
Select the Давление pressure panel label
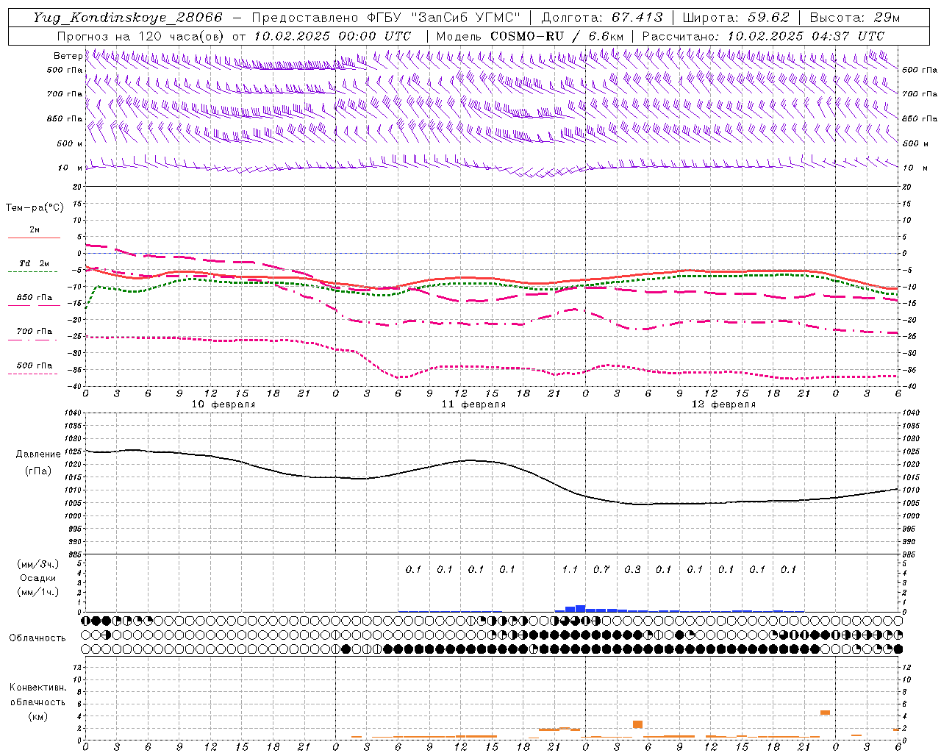click(x=38, y=454)
